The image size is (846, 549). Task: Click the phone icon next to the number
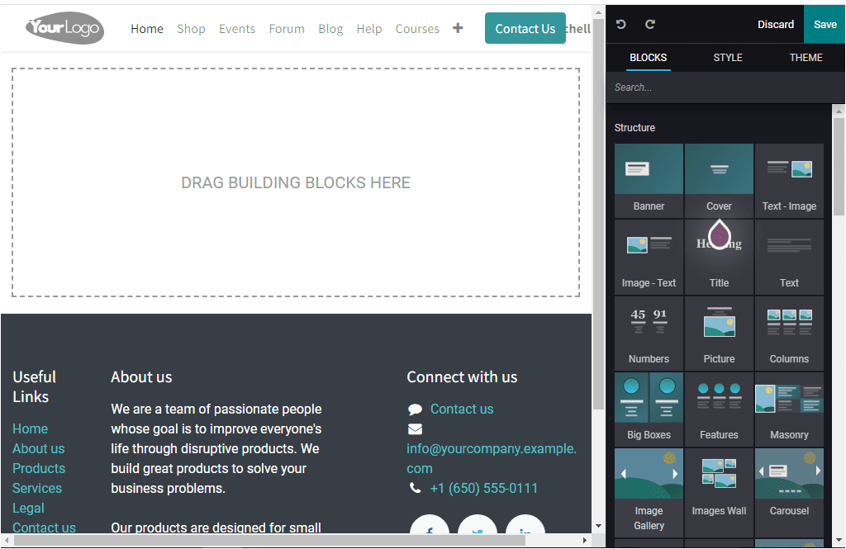pyautogui.click(x=415, y=488)
